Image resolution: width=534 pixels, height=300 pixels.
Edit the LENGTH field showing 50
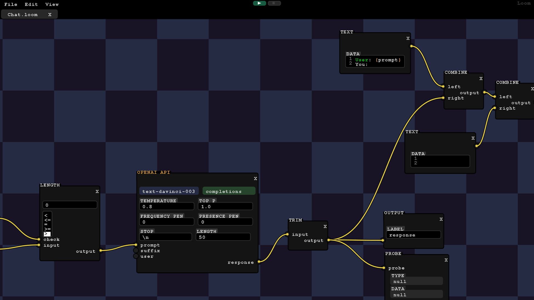(223, 237)
